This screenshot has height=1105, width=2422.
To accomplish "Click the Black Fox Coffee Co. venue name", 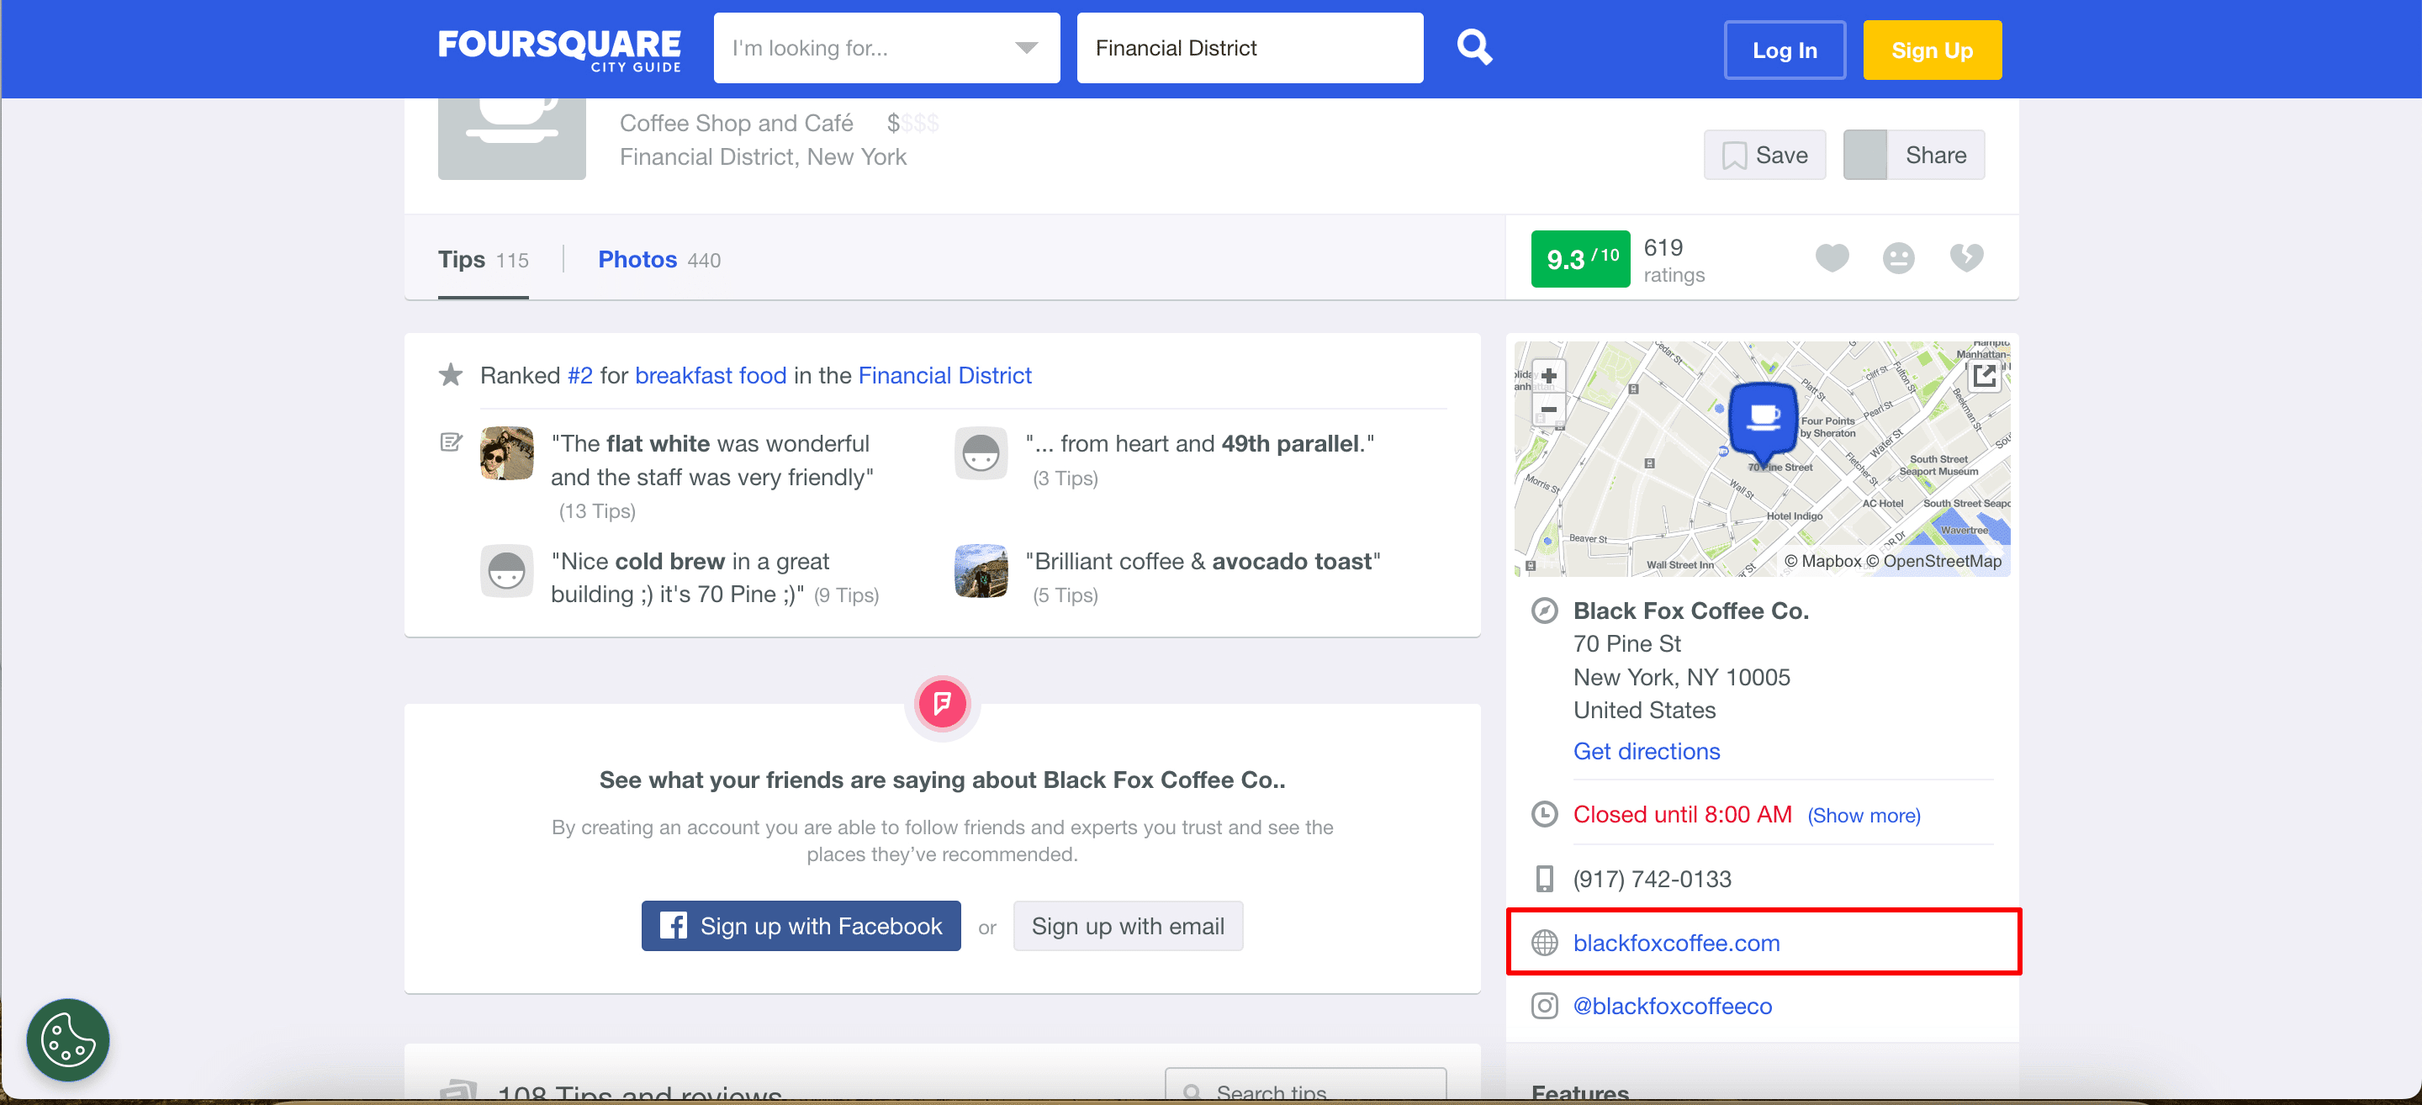I will point(1690,611).
